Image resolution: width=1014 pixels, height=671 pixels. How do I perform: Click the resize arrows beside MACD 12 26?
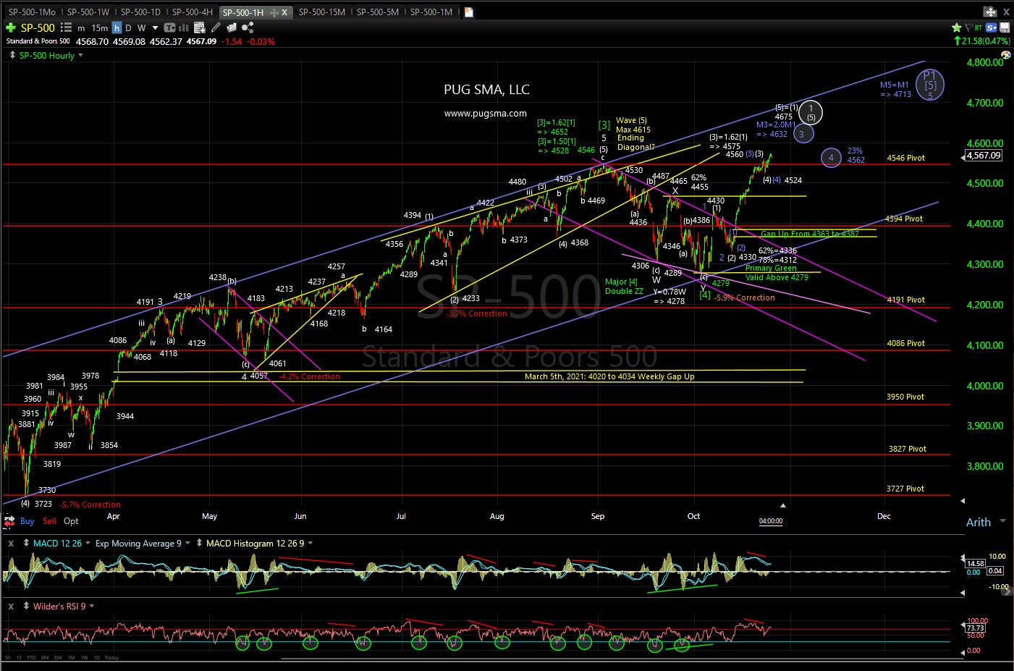tap(26, 543)
